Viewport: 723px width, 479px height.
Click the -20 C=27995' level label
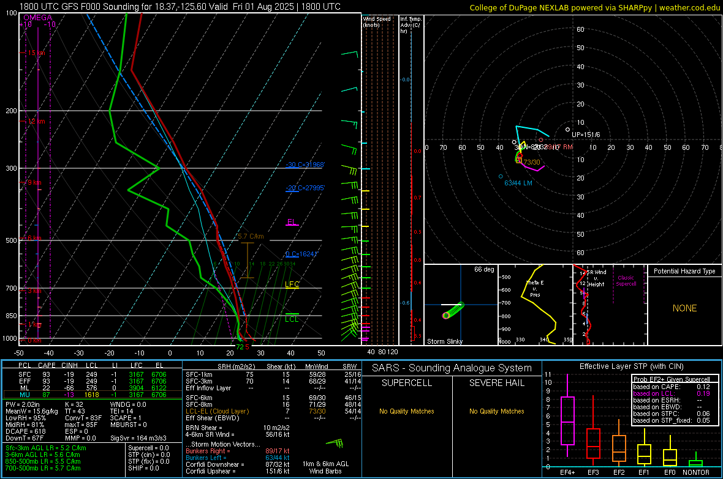click(305, 188)
